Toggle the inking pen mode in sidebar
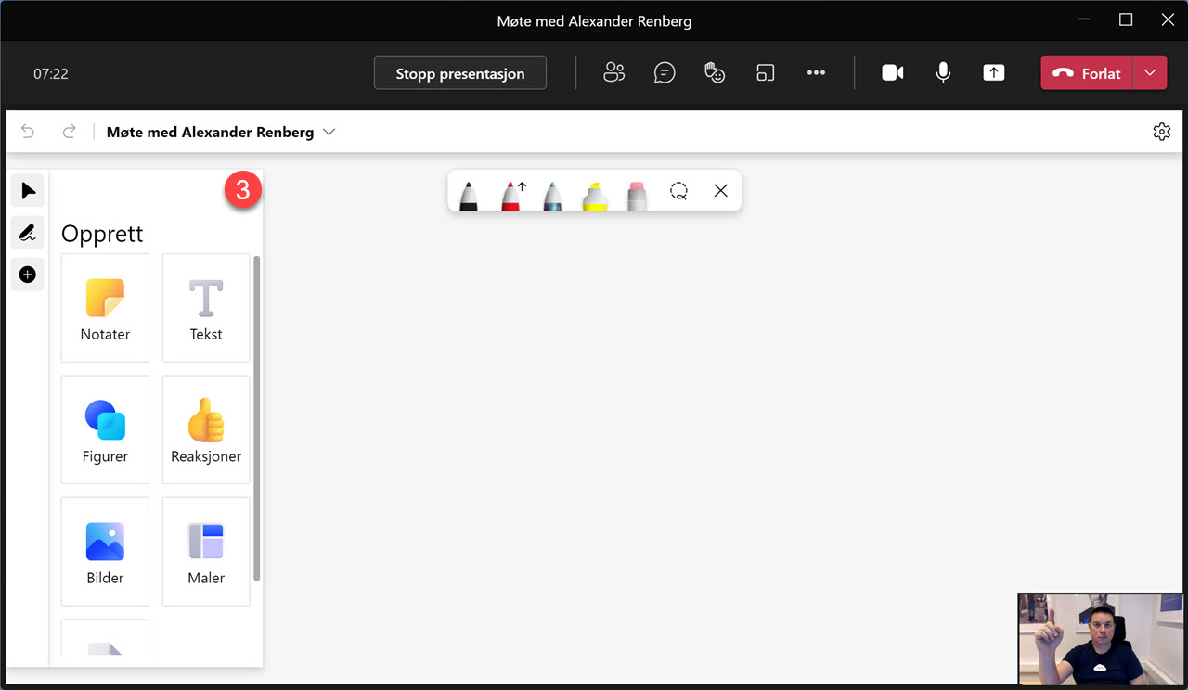The image size is (1188, 690). coord(28,233)
